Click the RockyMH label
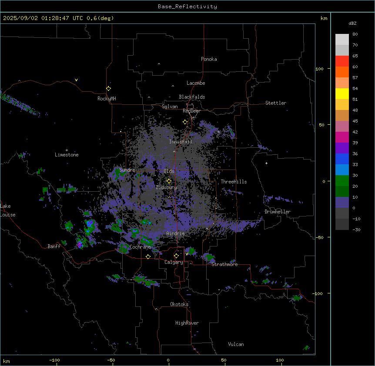 107,99
